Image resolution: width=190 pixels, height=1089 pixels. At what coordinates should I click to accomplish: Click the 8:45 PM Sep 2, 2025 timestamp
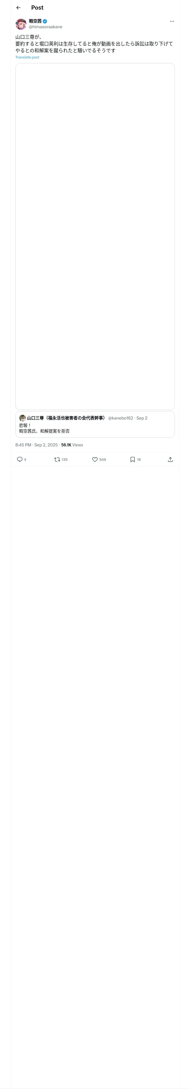[37, 445]
